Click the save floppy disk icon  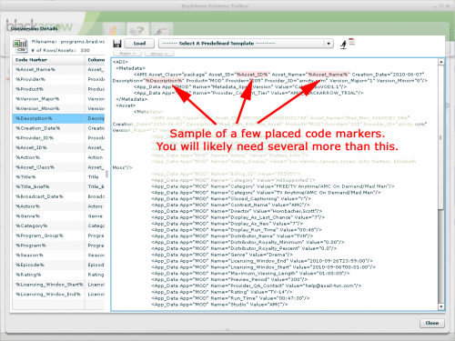(x=117, y=44)
